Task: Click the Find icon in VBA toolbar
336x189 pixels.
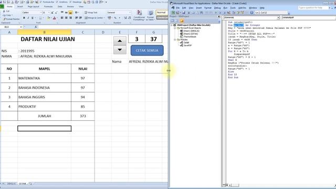Action: point(202,13)
